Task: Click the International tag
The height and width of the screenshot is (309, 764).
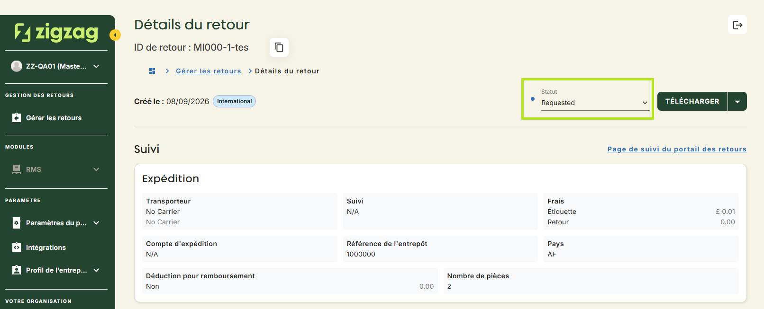Action: 234,101
